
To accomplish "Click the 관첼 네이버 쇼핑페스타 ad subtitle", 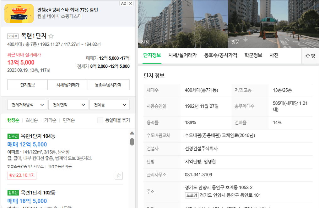I will pos(59,16).
